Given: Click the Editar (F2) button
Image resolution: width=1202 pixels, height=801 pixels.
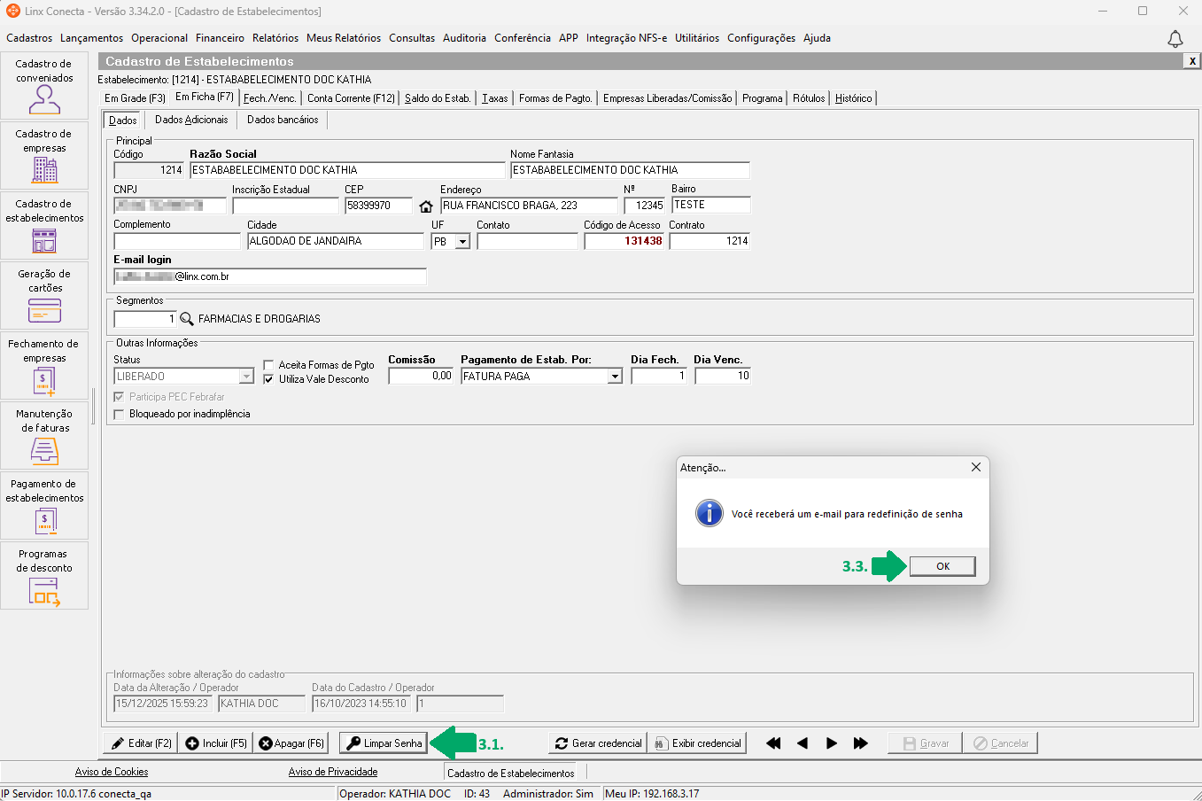Looking at the screenshot, I should (142, 743).
